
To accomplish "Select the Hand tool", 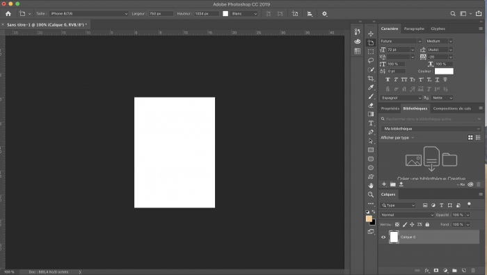I will click(x=371, y=185).
